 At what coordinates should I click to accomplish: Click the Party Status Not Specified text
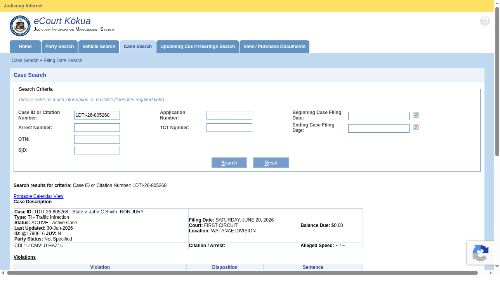(x=43, y=239)
